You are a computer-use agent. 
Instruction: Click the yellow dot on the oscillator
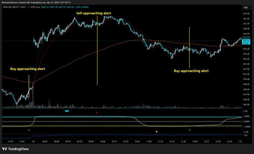(x=157, y=132)
